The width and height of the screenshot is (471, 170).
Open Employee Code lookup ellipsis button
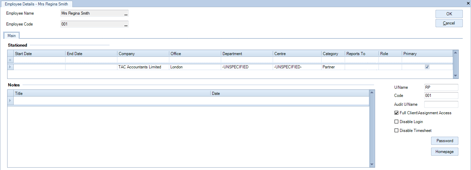(126, 24)
